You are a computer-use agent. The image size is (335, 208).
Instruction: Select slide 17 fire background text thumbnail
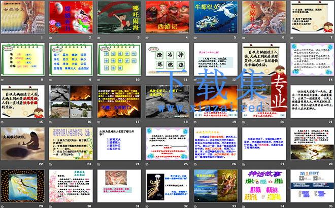119,101
